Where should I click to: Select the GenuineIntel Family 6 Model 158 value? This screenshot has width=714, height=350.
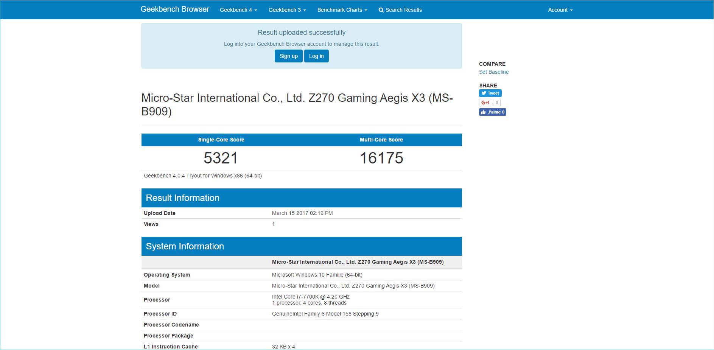pos(325,314)
